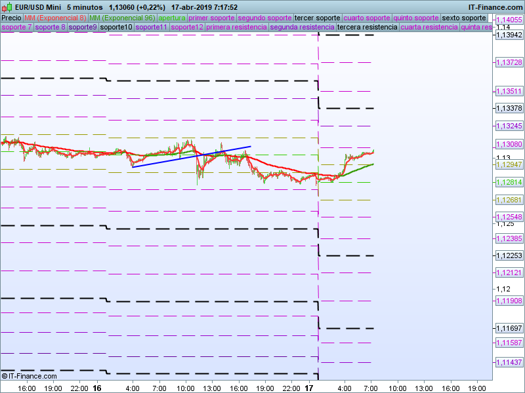
Task: Choose the 'tercer soporte' legend entry
Action: coord(317,18)
